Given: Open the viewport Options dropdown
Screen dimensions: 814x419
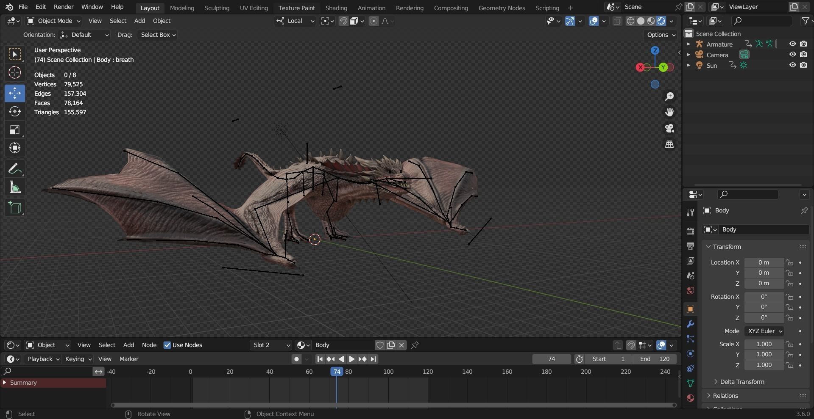Looking at the screenshot, I should (x=661, y=35).
